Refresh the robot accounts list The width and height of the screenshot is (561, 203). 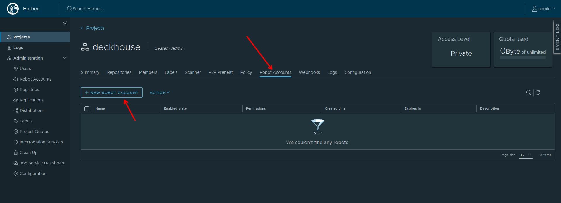(x=538, y=92)
